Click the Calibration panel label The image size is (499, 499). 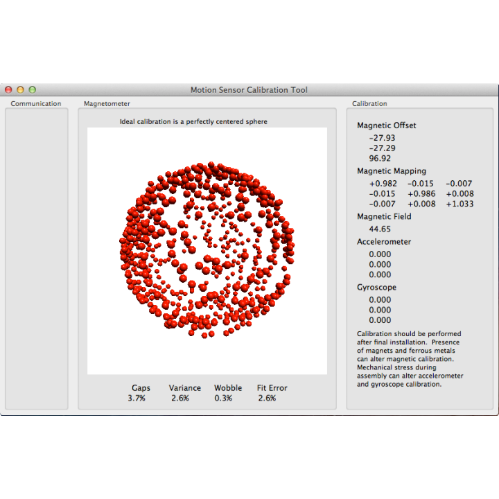[x=369, y=104]
